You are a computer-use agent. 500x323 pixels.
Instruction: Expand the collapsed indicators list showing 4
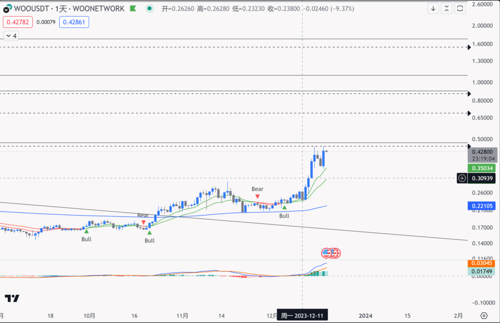11,36
